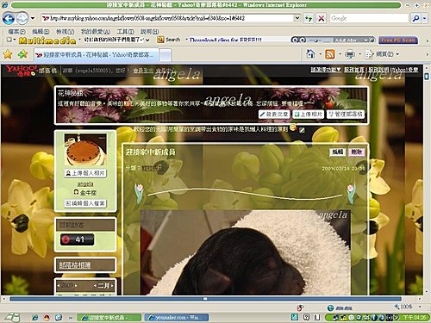Click the Multimedia toolbar Search button

169,40
